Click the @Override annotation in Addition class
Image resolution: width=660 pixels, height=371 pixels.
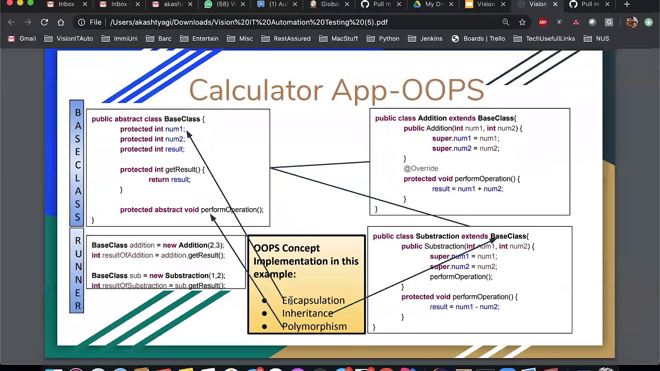coord(421,168)
